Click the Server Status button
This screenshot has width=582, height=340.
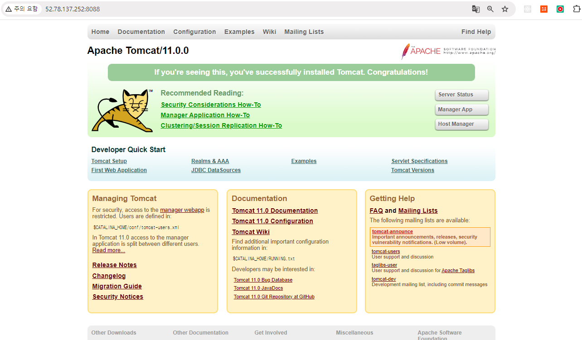(462, 95)
